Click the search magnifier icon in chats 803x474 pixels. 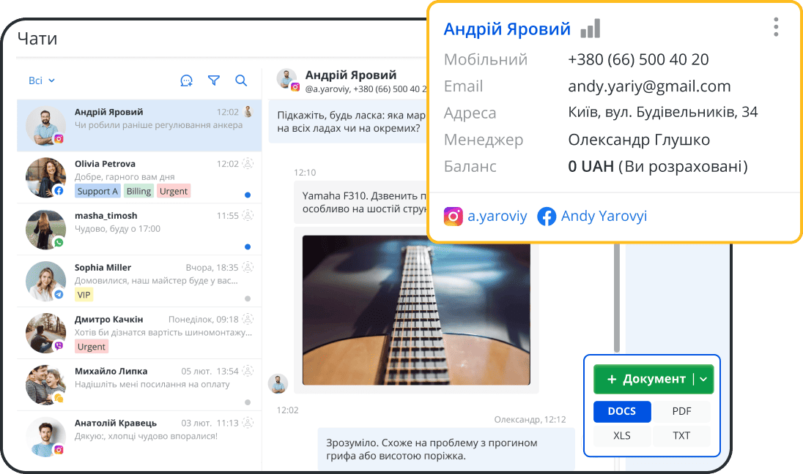(x=241, y=81)
